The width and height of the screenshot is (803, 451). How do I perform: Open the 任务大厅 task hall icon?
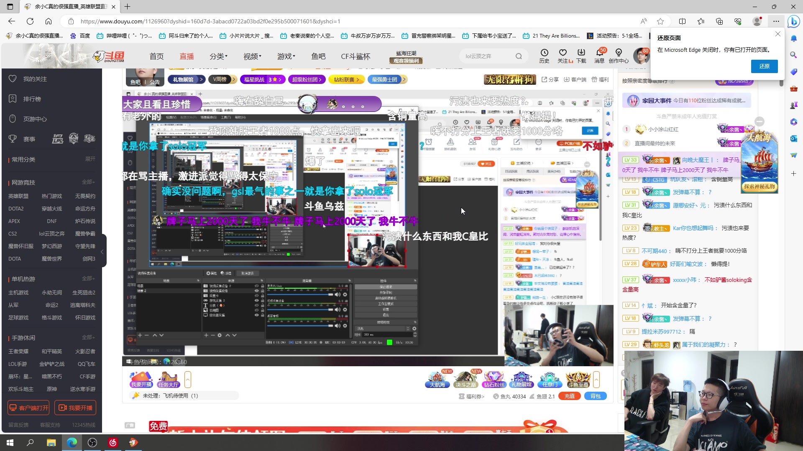point(168,379)
